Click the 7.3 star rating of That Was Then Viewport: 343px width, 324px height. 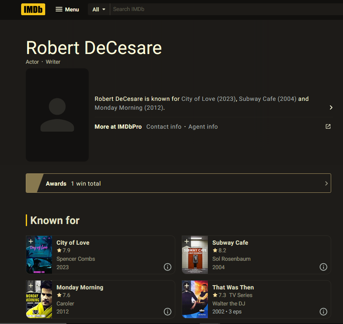[219, 295]
